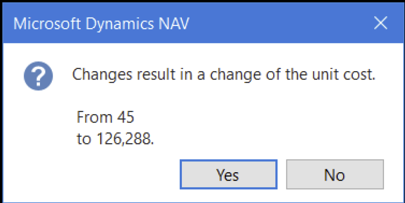Image resolution: width=405 pixels, height=203 pixels.
Task: Select the focused Yes button
Action: point(228,174)
